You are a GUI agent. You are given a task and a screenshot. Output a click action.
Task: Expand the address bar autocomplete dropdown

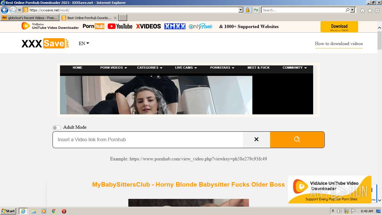pos(241,10)
